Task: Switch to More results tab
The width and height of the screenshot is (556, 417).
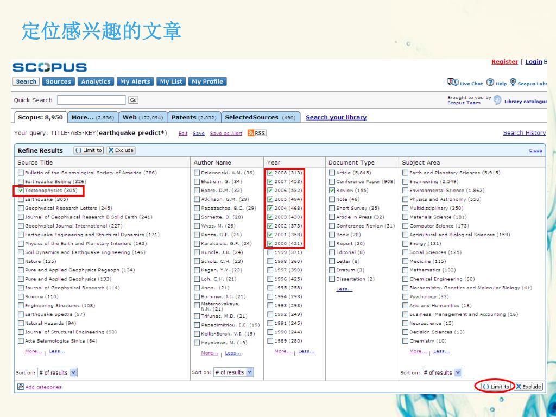Action: point(93,117)
